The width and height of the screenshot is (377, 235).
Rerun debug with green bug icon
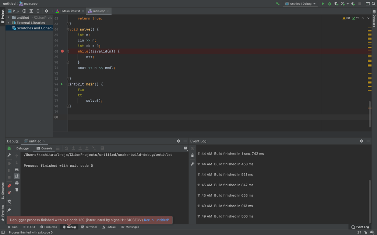(9, 148)
